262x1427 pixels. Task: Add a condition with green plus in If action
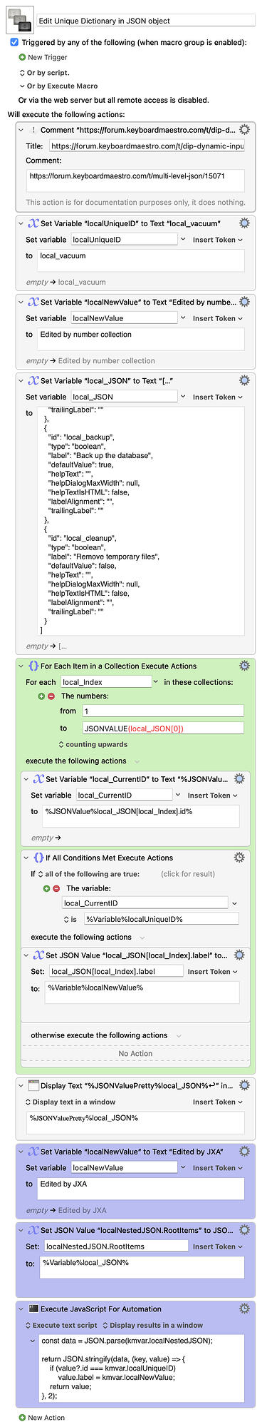click(x=47, y=888)
